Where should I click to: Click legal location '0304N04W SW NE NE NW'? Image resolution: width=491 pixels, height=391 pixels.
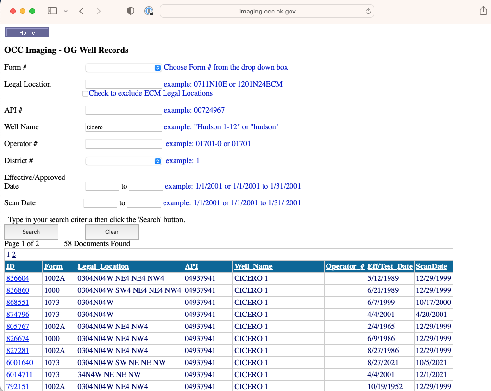(122, 363)
